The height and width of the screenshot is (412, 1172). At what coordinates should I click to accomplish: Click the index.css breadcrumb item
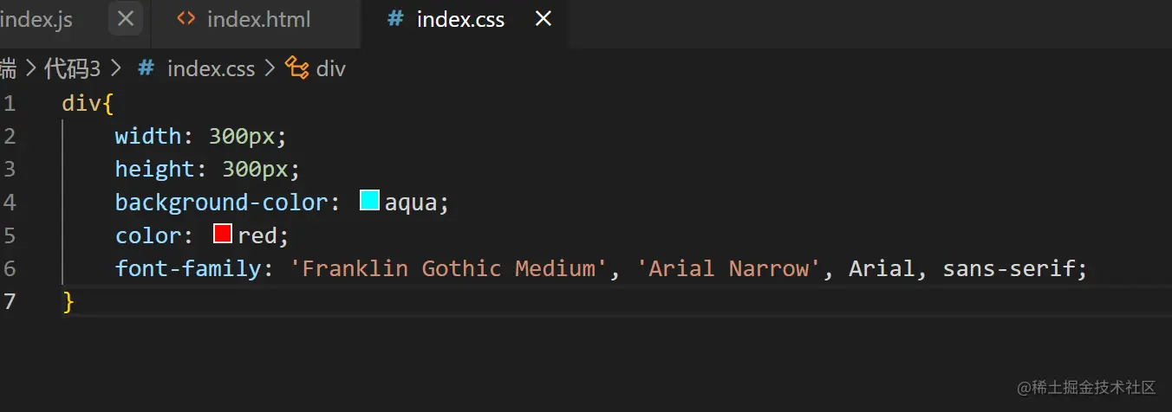(x=211, y=68)
